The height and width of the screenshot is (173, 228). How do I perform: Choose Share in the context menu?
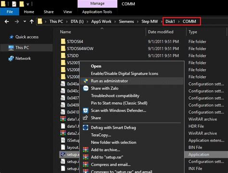(96, 118)
